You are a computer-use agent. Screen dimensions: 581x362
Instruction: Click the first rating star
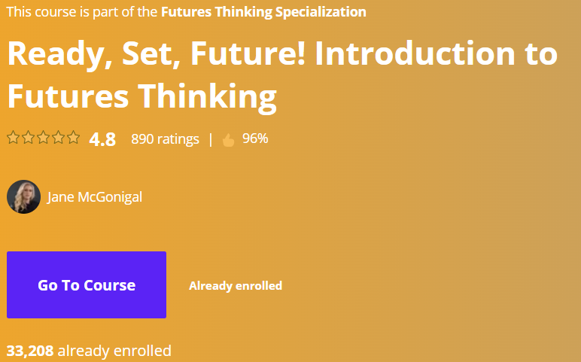click(13, 138)
